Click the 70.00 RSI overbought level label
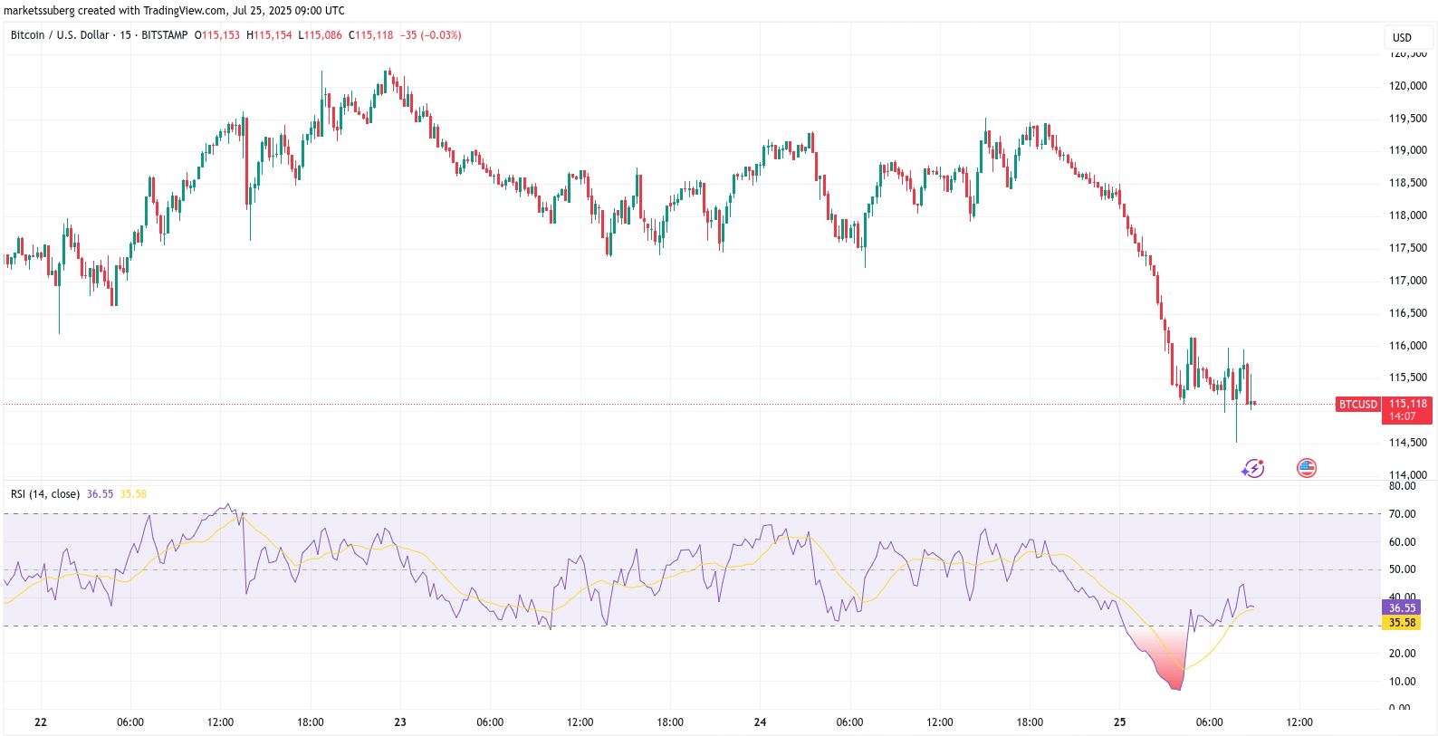 [x=1402, y=514]
